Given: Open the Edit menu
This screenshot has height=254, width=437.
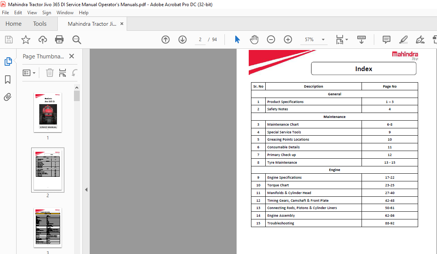Looking at the screenshot, I should coord(18,13).
